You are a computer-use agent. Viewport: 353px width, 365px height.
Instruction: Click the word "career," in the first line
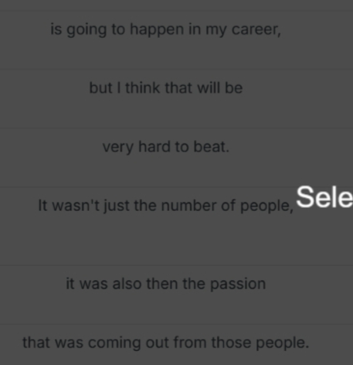256,29
